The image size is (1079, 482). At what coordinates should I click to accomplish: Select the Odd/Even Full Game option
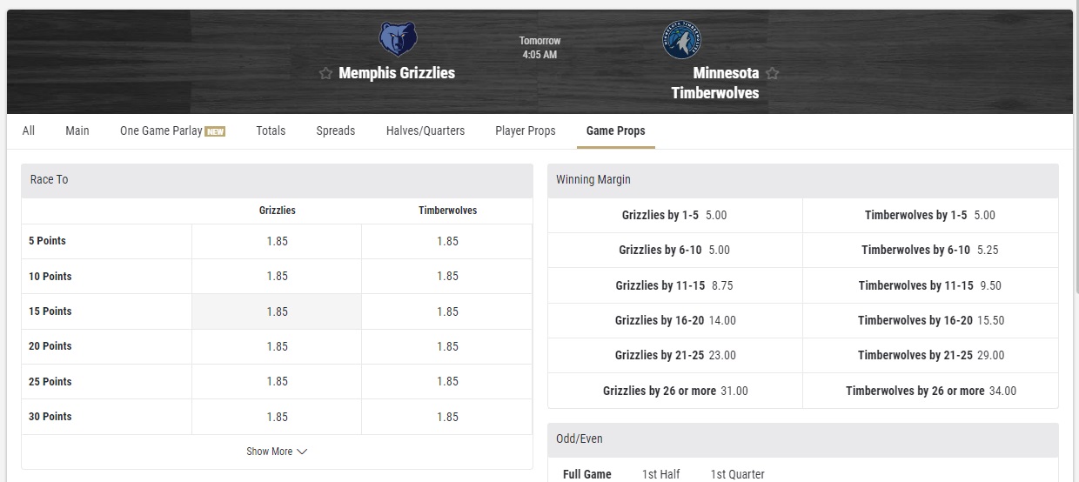pos(587,474)
